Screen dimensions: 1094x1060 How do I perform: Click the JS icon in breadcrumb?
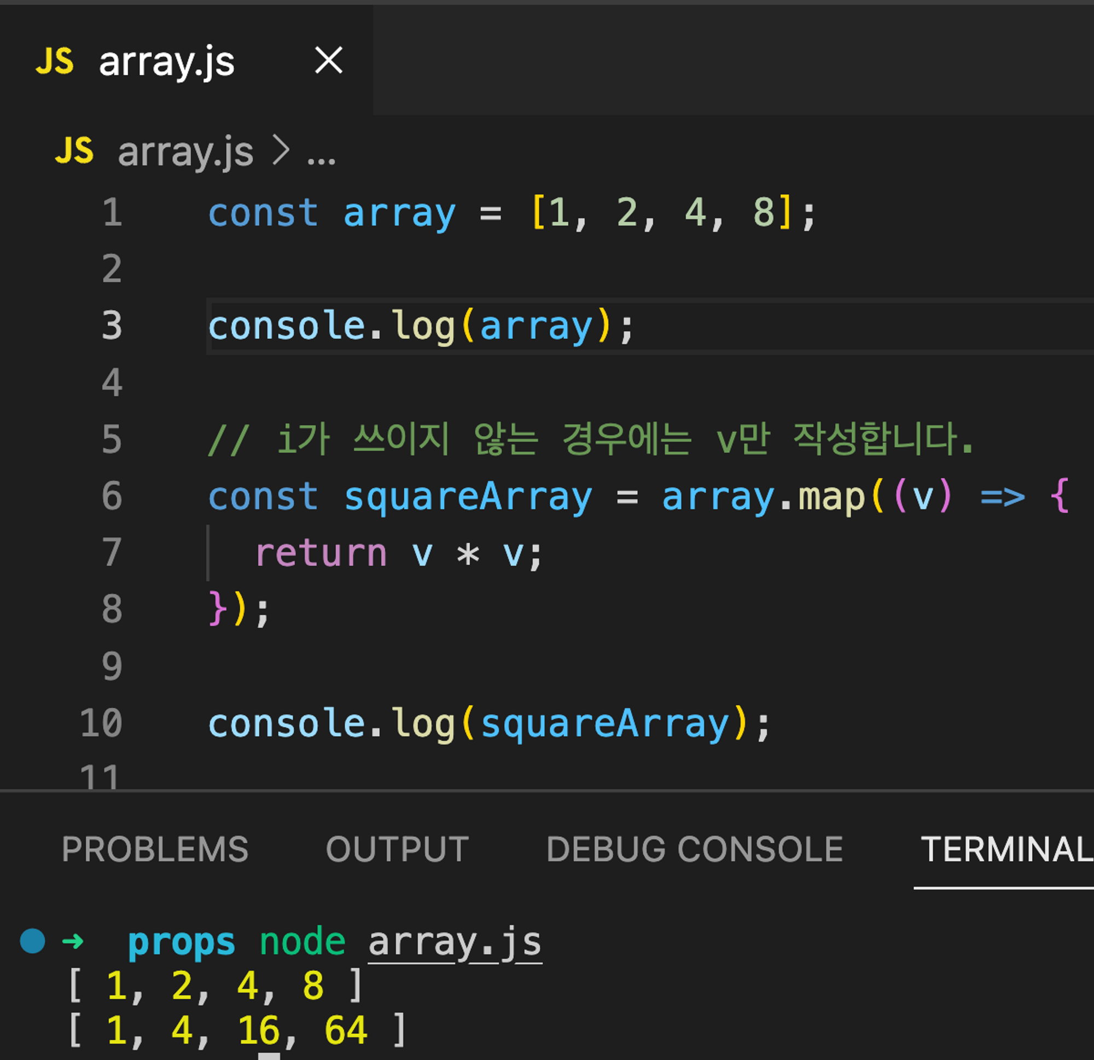[74, 151]
